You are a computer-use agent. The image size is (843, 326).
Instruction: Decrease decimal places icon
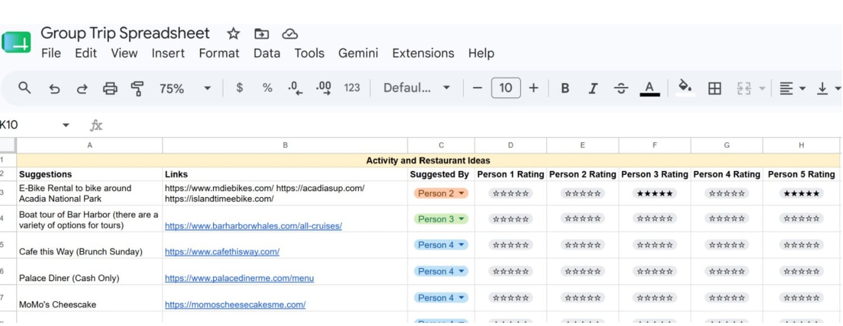(x=295, y=88)
